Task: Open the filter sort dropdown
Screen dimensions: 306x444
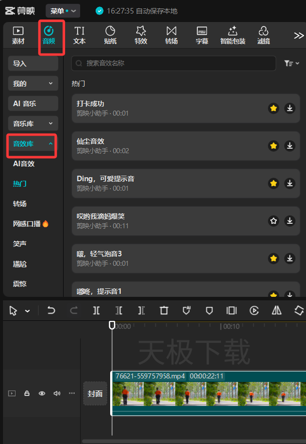Action: pos(291,63)
